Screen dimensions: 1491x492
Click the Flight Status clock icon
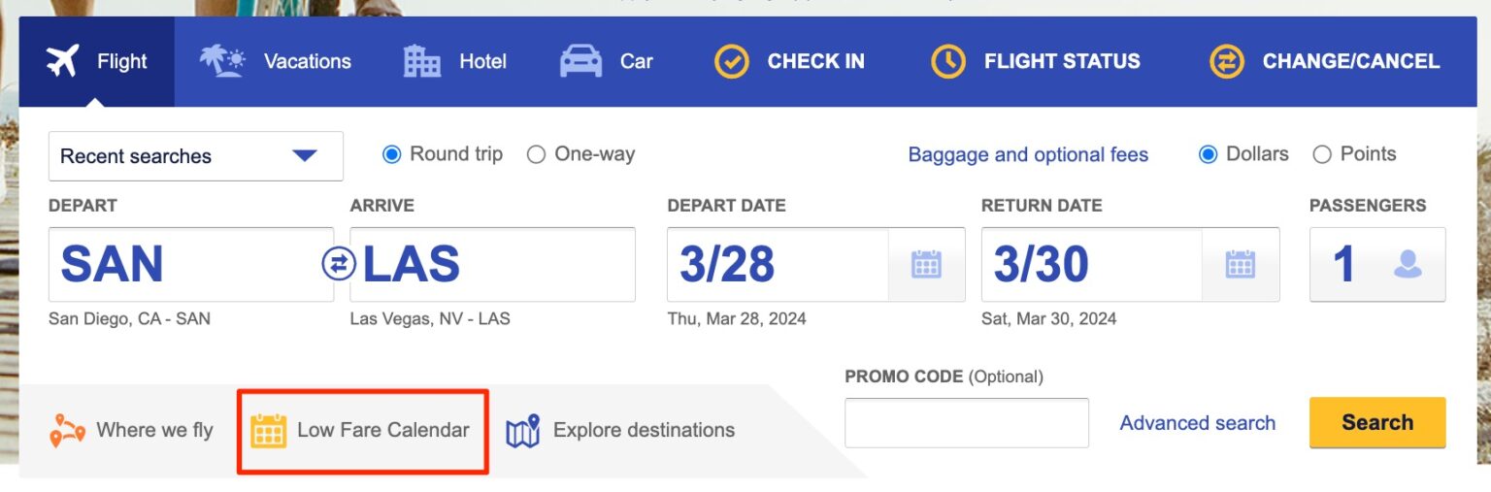point(948,61)
